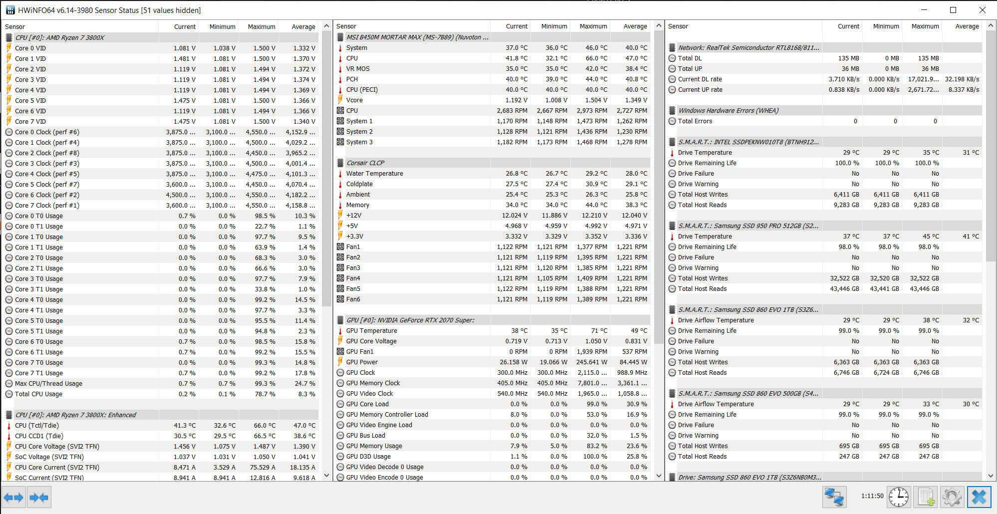The image size is (997, 514).
Task: Click right panel Sensor column header
Action: pyautogui.click(x=744, y=26)
